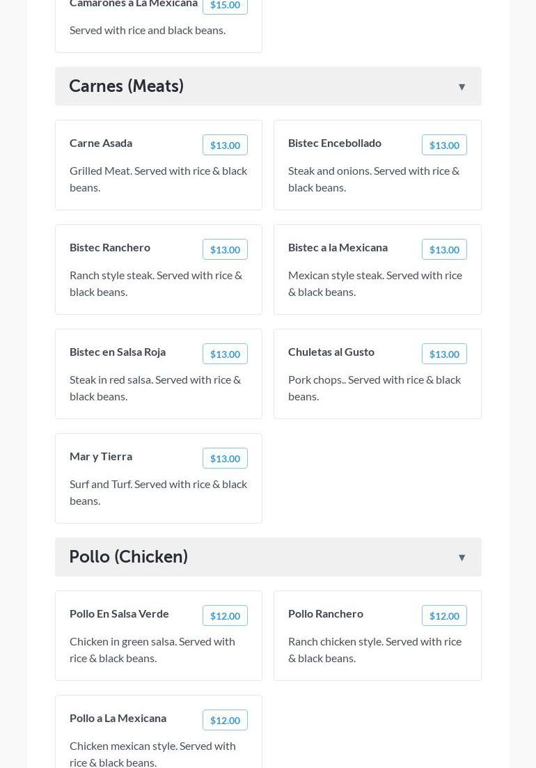Open the Bistec Ranchero item
Screen dimensions: 536x768
[110, 247]
